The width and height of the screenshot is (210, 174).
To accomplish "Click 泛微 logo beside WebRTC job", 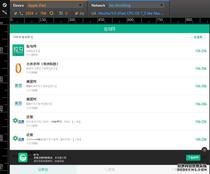I will click(18, 121).
